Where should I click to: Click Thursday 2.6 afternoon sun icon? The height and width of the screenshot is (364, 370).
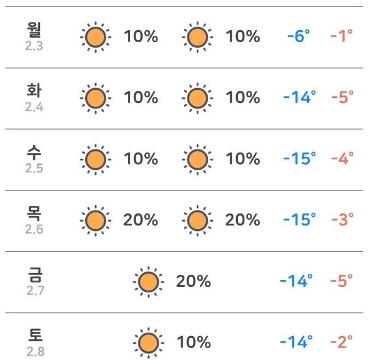pos(197,221)
